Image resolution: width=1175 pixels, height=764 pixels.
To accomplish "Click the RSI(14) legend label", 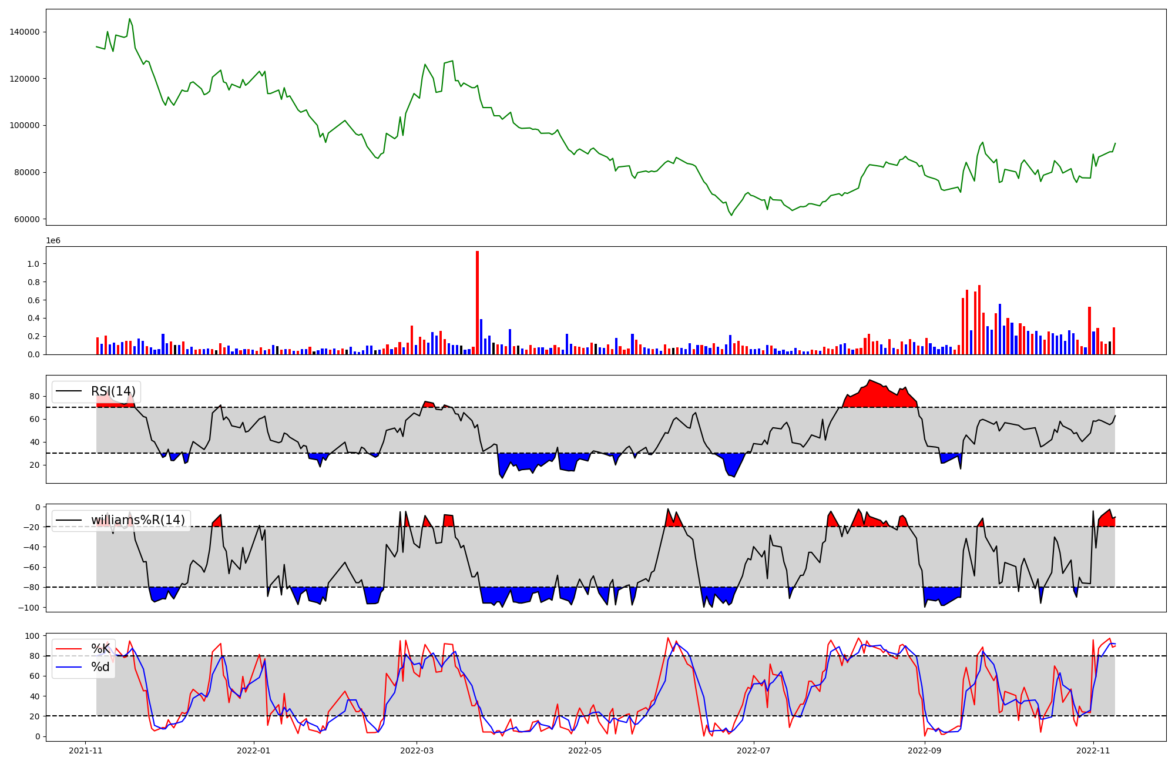I will click(x=113, y=391).
